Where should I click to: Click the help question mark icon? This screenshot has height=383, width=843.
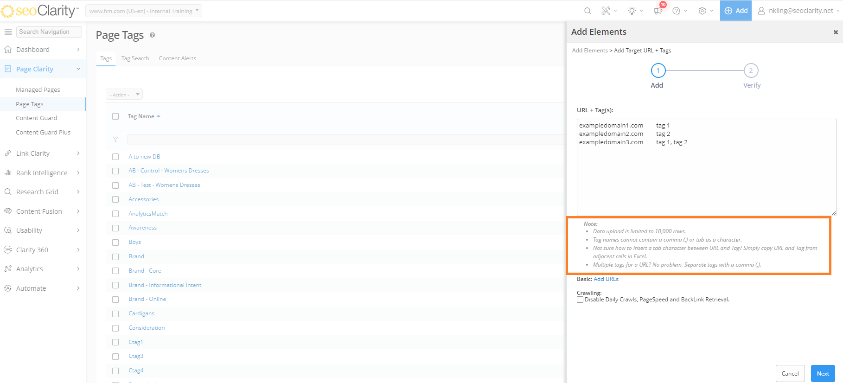point(677,11)
